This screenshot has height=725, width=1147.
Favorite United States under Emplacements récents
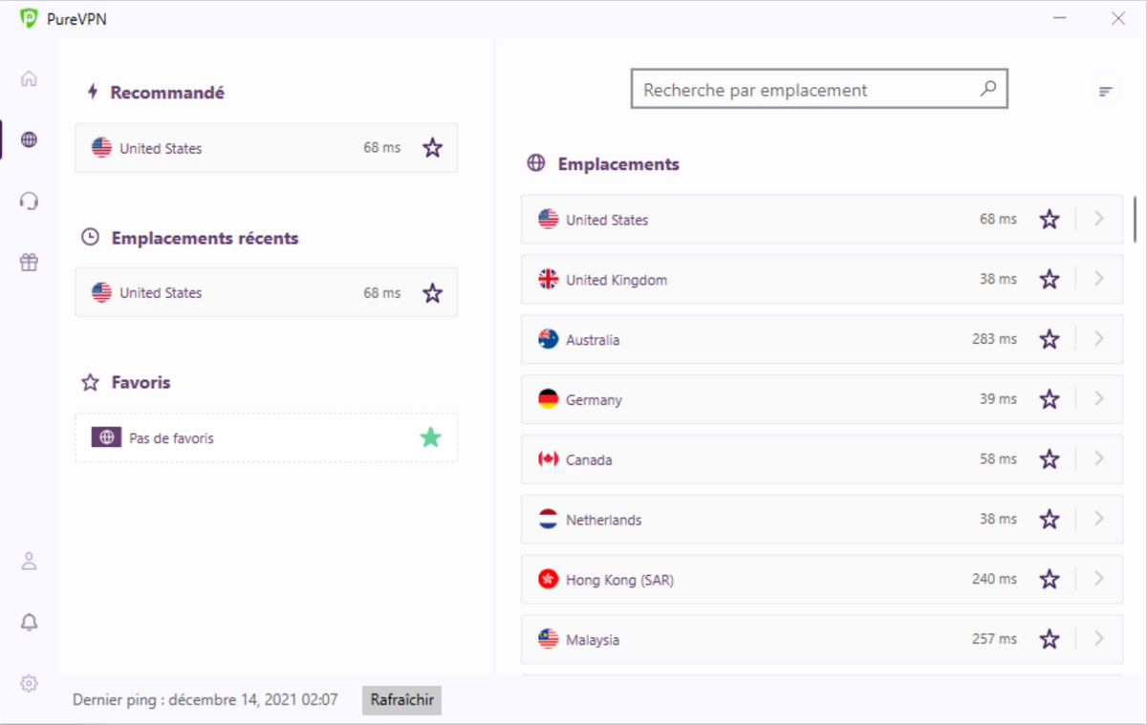click(x=433, y=292)
